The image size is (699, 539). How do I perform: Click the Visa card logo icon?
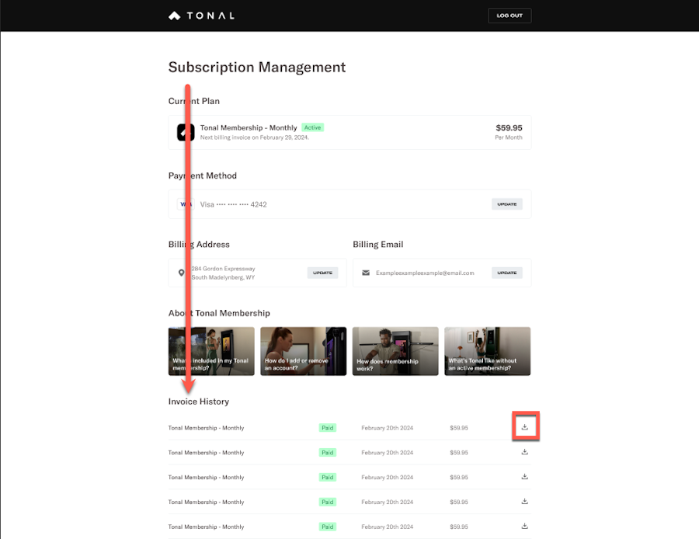pyautogui.click(x=186, y=204)
